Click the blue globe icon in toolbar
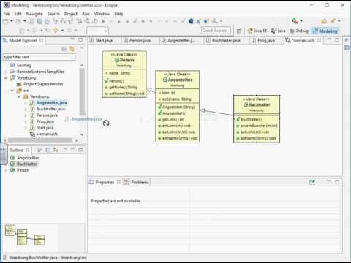 coord(191,21)
